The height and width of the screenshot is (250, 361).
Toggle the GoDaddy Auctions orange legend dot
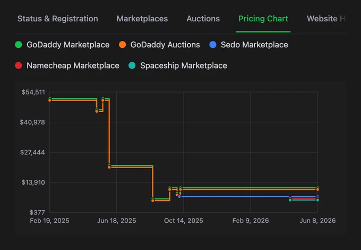[x=123, y=45]
